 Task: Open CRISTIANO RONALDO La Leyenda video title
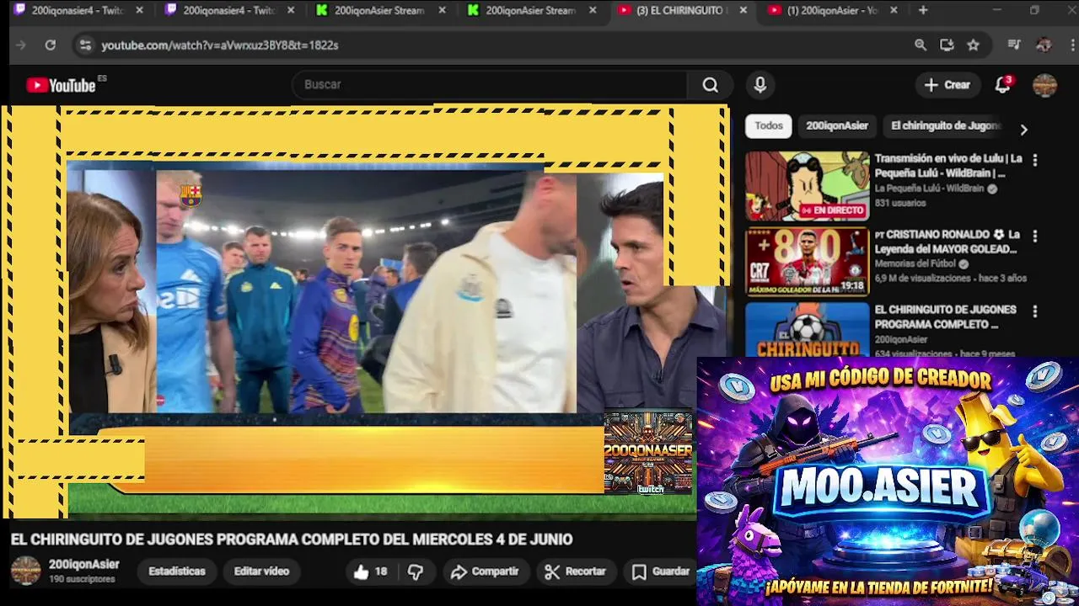point(948,242)
